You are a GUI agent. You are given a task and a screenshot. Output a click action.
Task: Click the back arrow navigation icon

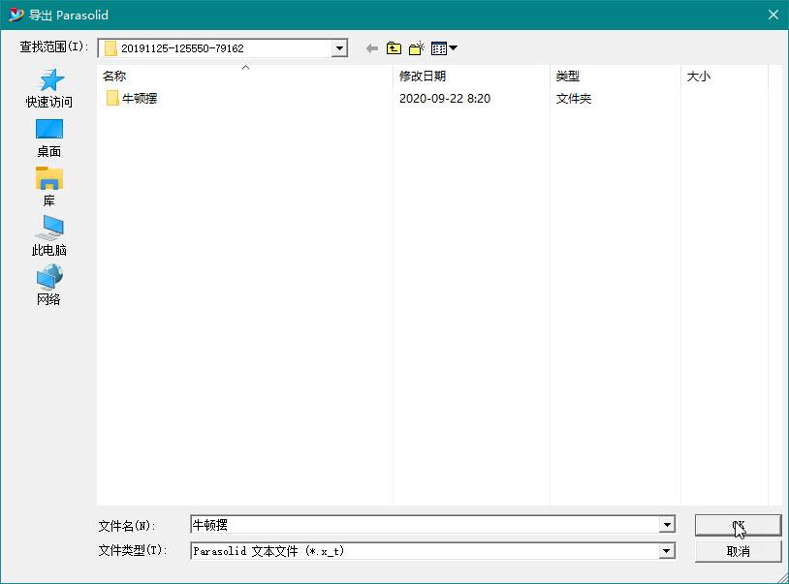click(x=371, y=47)
